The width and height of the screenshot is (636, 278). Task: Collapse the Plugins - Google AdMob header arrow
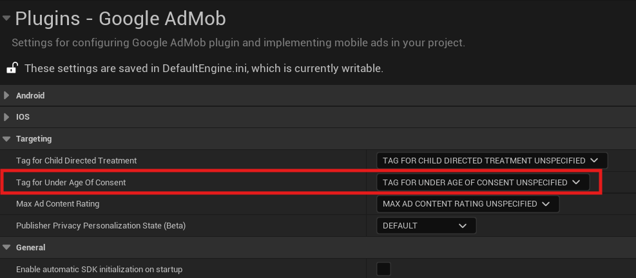[6, 19]
